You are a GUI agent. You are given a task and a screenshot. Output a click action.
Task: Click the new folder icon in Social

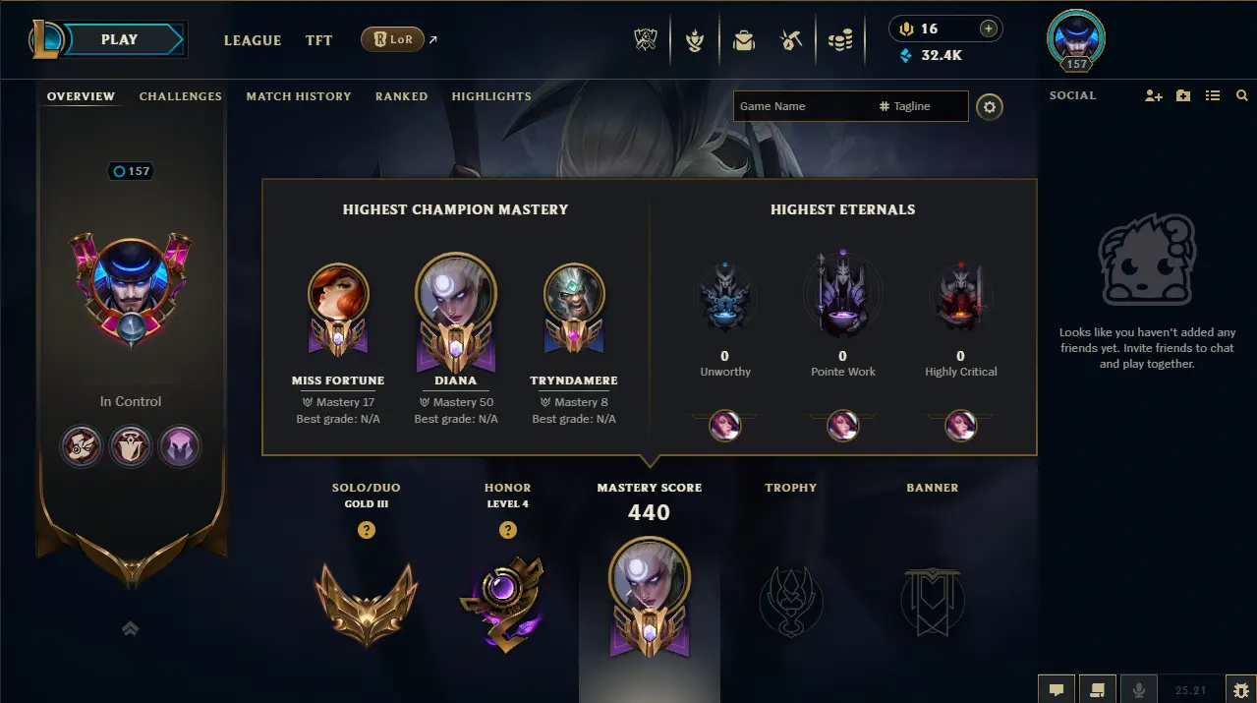pos(1183,95)
